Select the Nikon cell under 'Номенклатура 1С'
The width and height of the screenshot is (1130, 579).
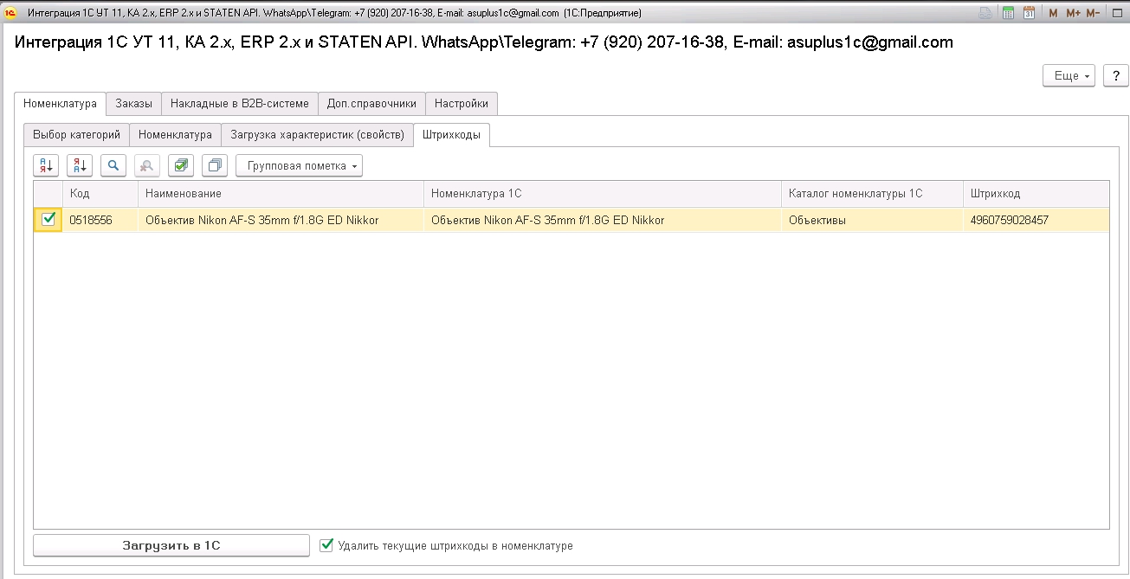[603, 220]
